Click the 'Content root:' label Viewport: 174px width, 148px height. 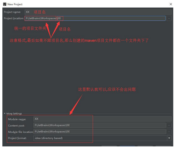[16, 125]
